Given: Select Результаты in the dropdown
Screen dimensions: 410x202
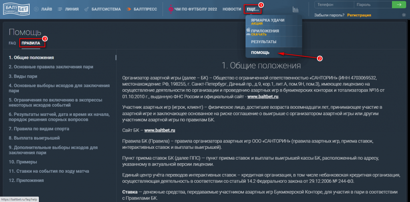Looking at the screenshot, I should coord(263,42).
